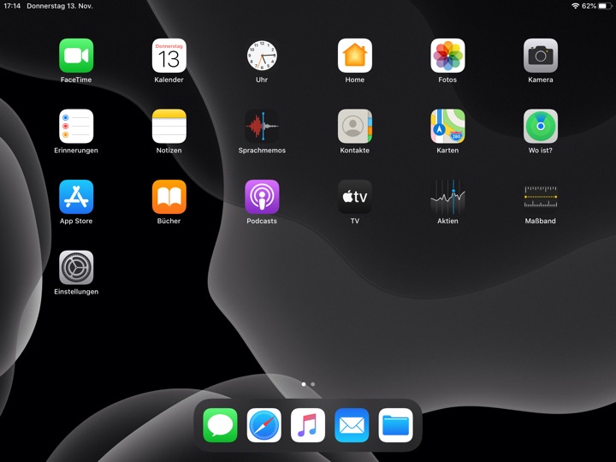Open the Aktien stocks app
Screen dimensions: 616x462
(447, 198)
